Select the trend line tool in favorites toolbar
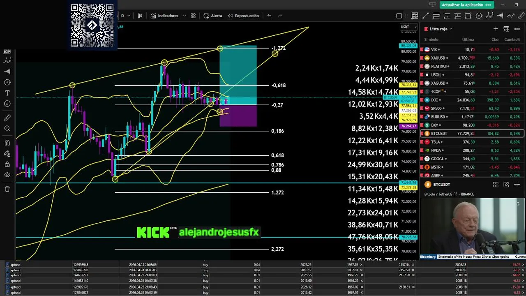The height and width of the screenshot is (296, 526). point(425,16)
